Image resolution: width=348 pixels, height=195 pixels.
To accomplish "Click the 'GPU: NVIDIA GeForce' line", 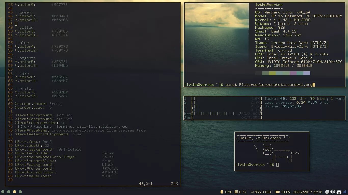I will pos(299,62).
